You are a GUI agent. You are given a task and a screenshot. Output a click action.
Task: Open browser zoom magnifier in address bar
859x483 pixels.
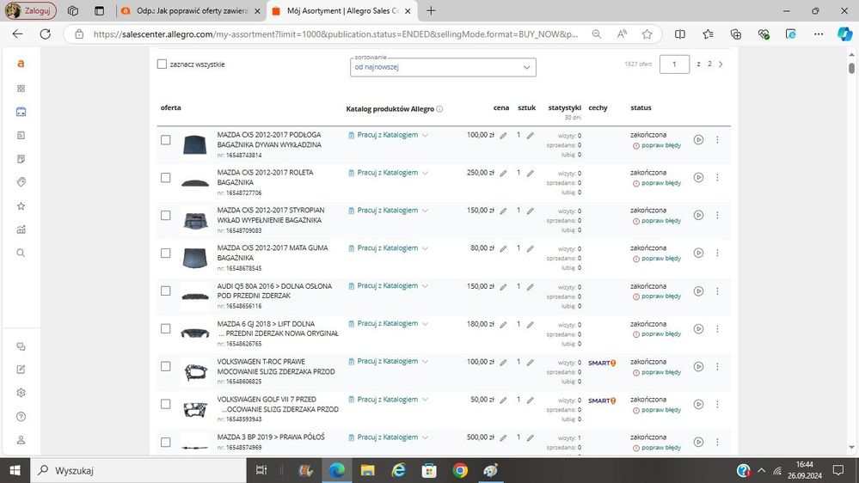tap(597, 34)
